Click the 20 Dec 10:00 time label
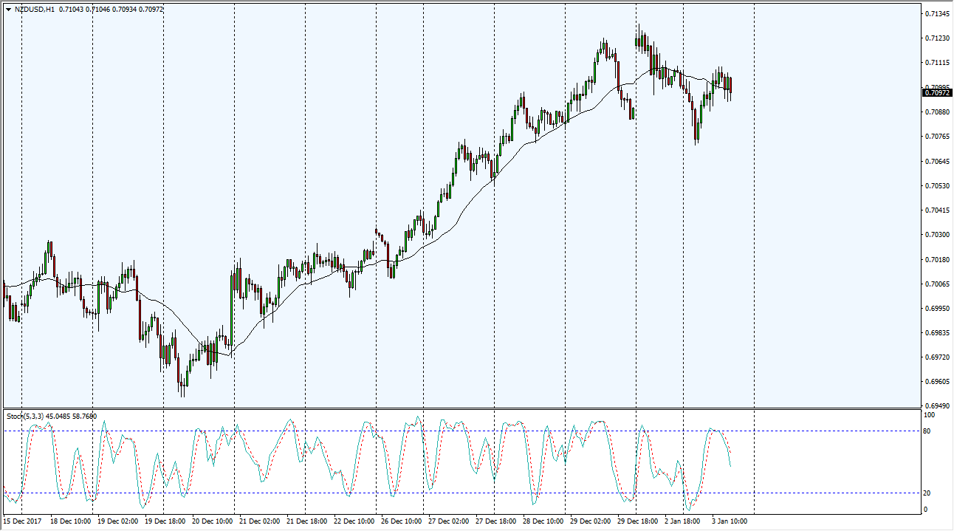The width and height of the screenshot is (954, 531). coord(212,521)
